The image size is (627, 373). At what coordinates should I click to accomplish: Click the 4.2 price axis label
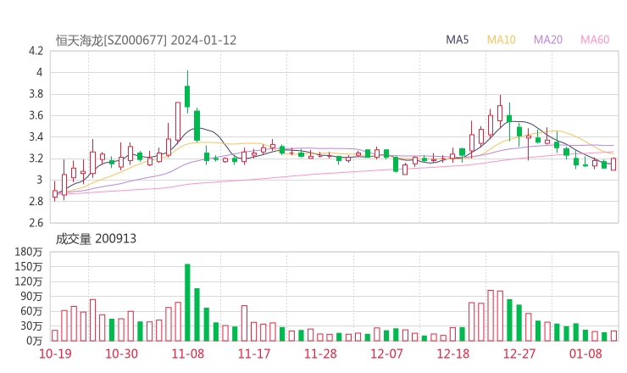(36, 51)
